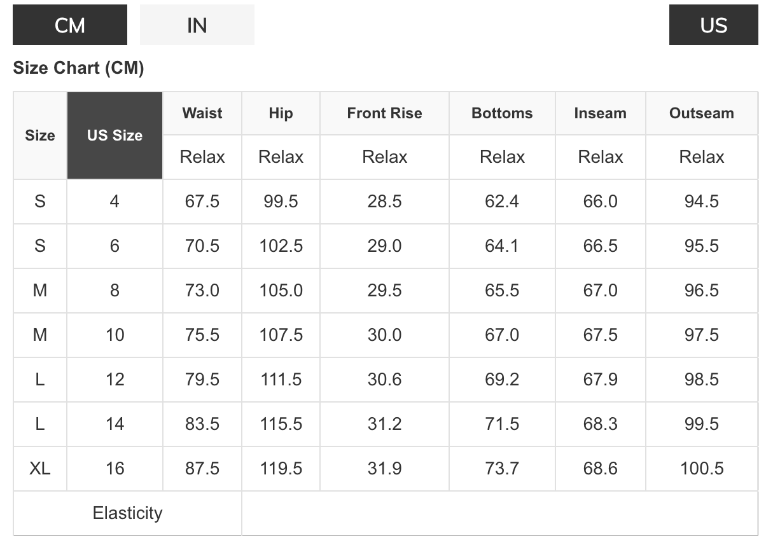Screen dimensions: 780x552
Task: Click US size 14 cell
Action: click(115, 424)
